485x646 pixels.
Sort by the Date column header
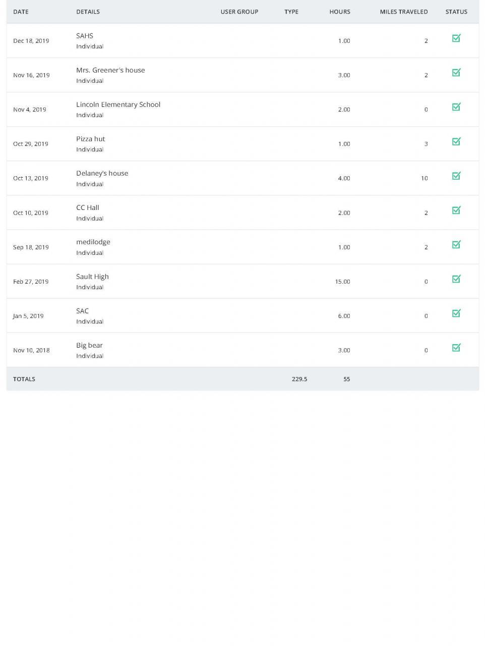pos(21,12)
